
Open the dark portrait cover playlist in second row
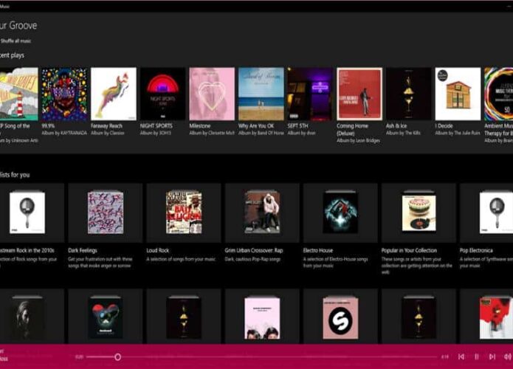pyautogui.click(x=27, y=318)
